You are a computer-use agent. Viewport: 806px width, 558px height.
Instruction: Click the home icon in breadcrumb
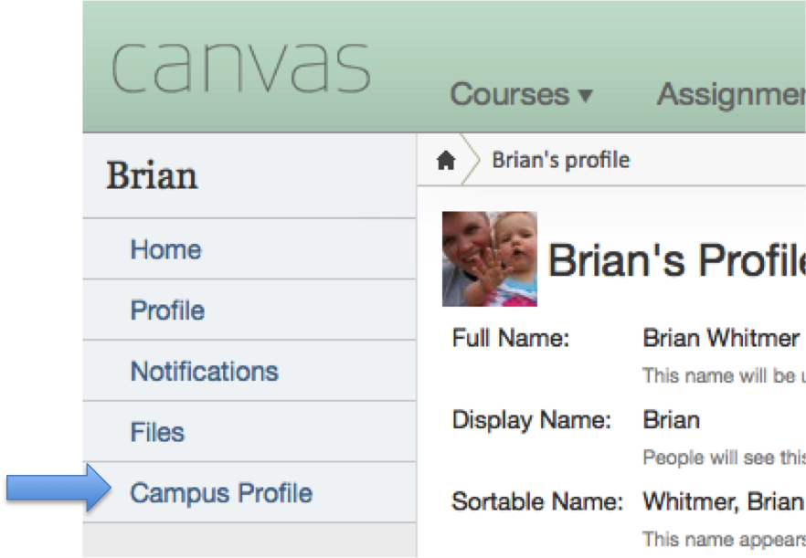(x=446, y=161)
